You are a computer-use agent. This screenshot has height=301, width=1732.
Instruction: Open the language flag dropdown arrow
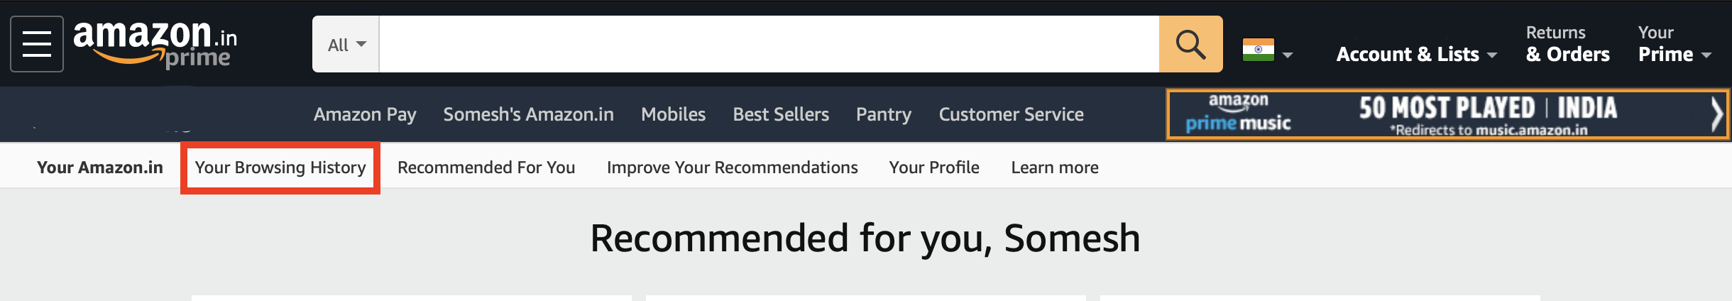pyautogui.click(x=1288, y=55)
